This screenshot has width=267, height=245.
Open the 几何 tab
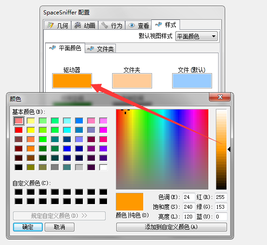tap(58, 25)
